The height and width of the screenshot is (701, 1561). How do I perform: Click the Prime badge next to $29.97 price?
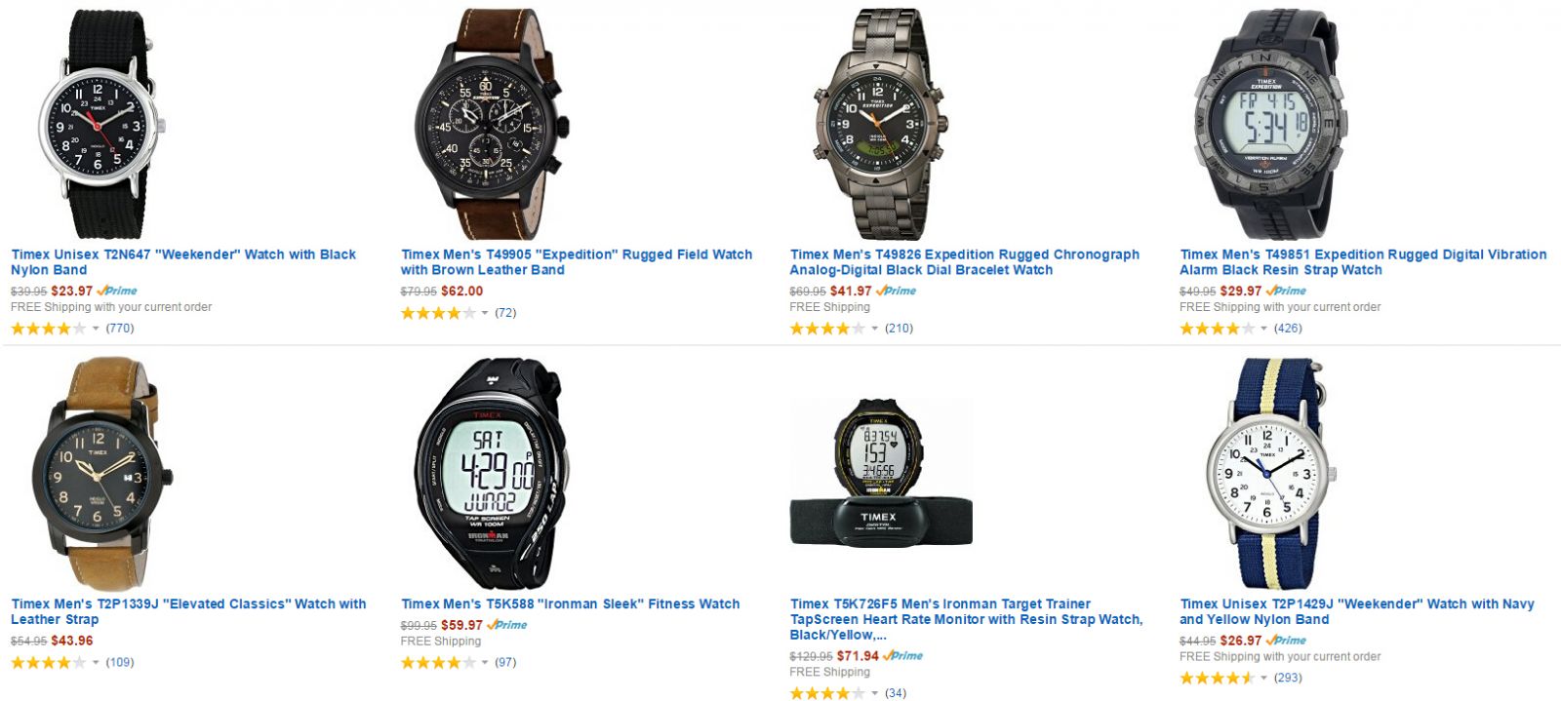[x=1286, y=291]
